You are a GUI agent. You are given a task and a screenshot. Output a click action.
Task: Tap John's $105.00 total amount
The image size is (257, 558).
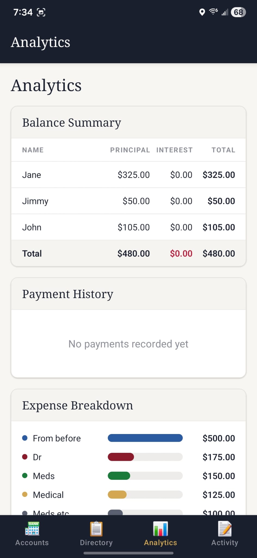point(219,227)
